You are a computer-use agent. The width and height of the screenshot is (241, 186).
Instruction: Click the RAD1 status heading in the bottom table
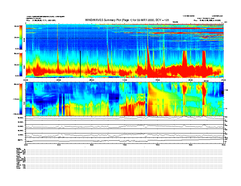(x=19, y=156)
